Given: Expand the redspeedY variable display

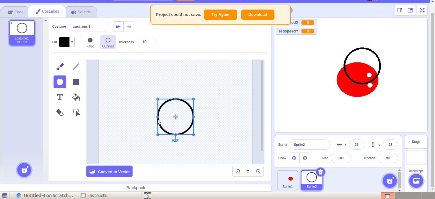Looking at the screenshot, I should point(296,31).
